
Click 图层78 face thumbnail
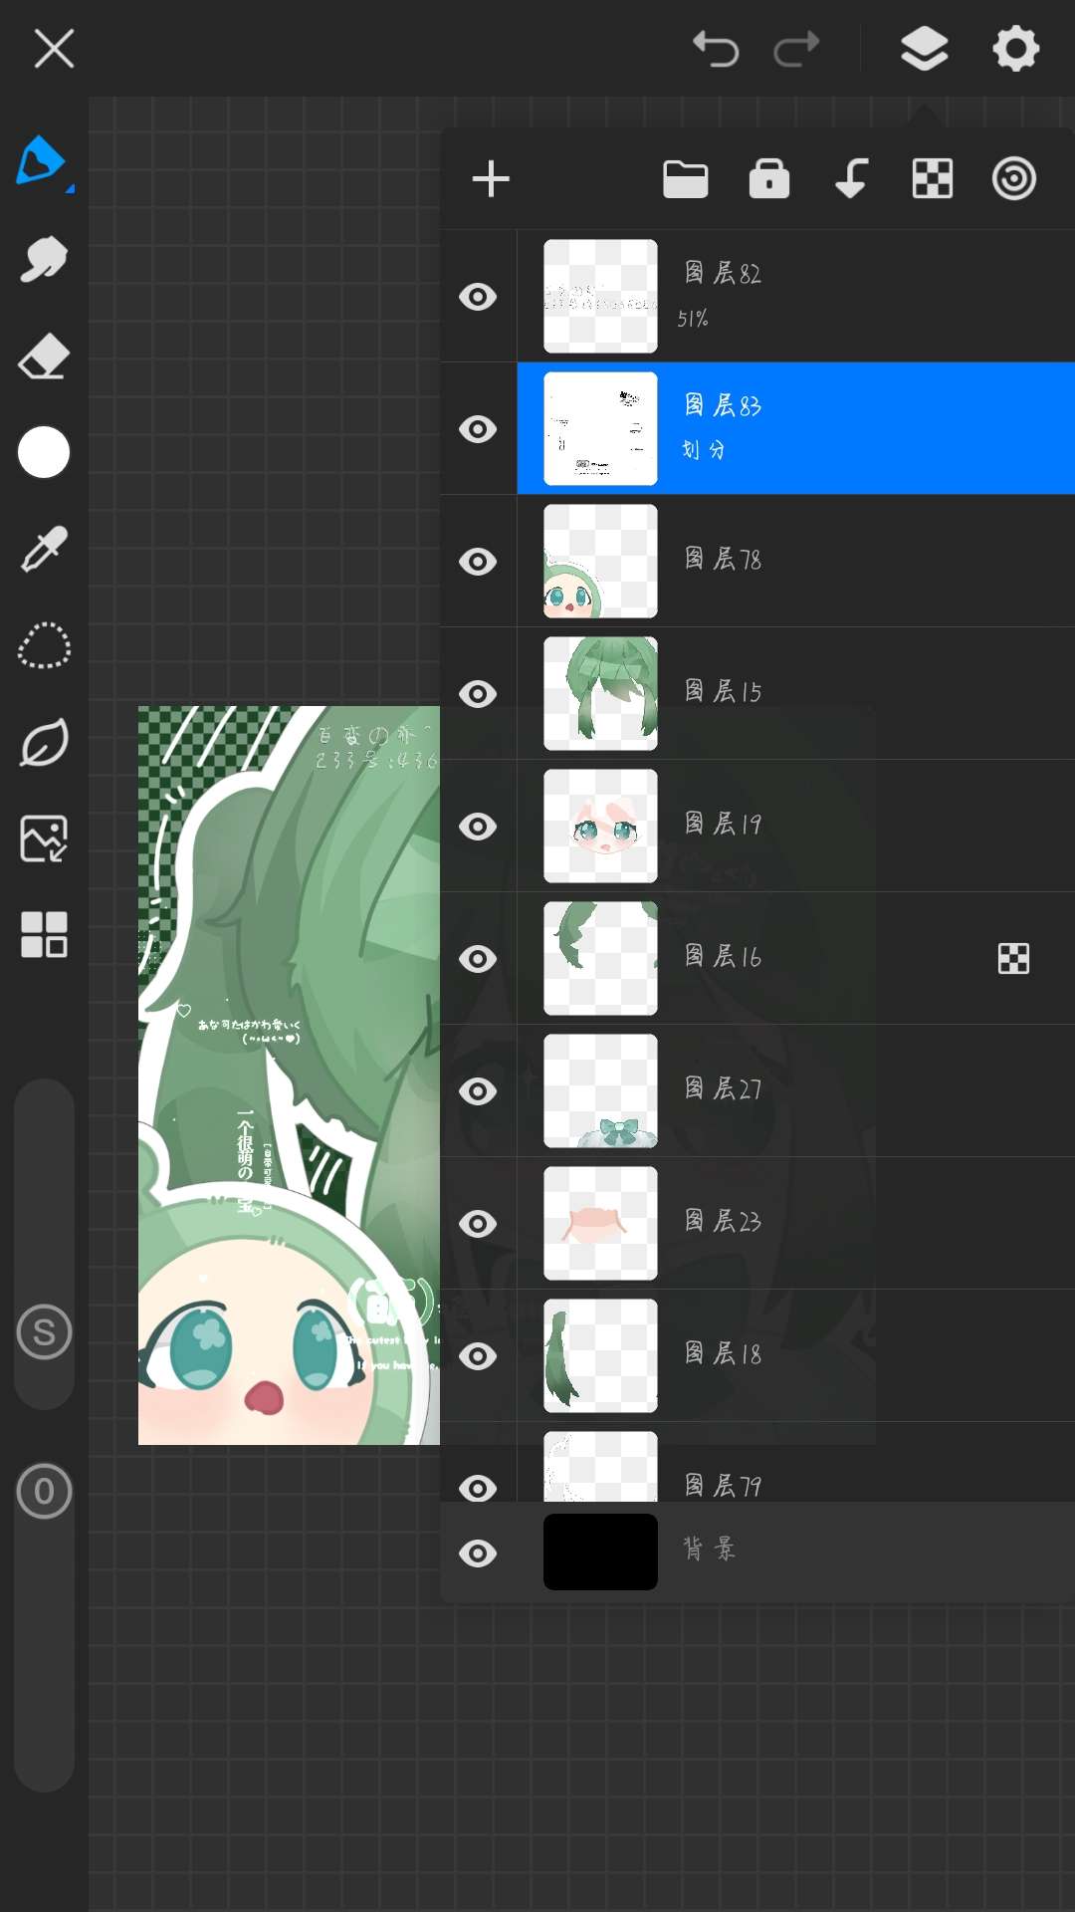pos(600,562)
